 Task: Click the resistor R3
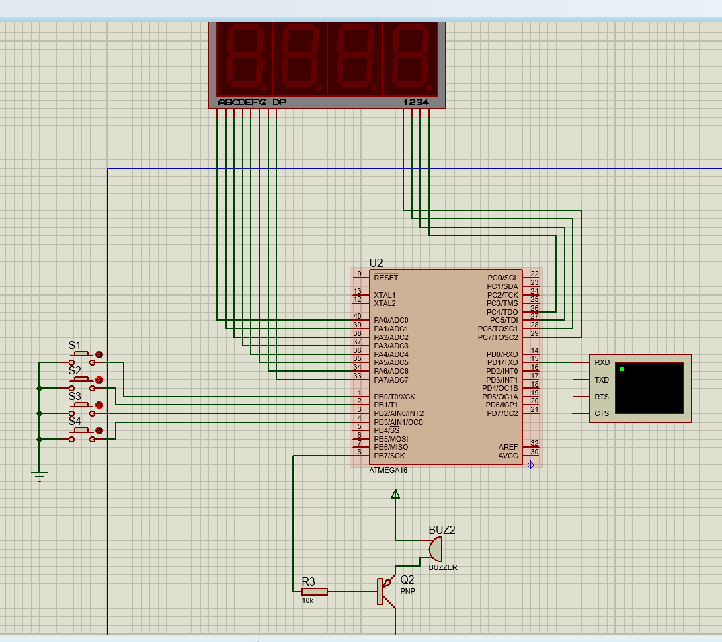point(313,592)
